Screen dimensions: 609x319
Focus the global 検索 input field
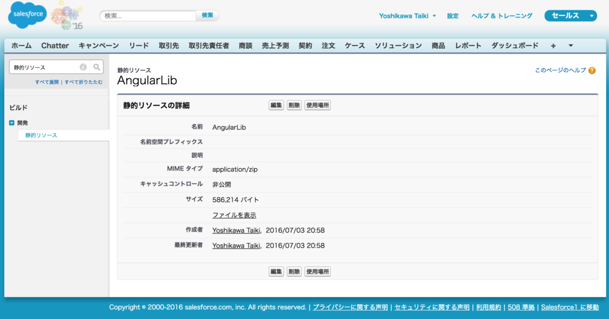pyautogui.click(x=148, y=16)
